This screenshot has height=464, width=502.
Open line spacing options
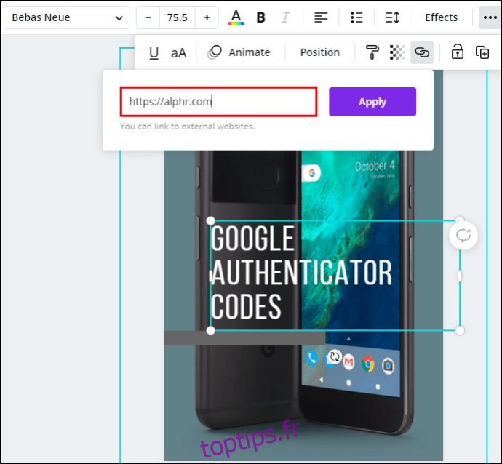click(392, 17)
